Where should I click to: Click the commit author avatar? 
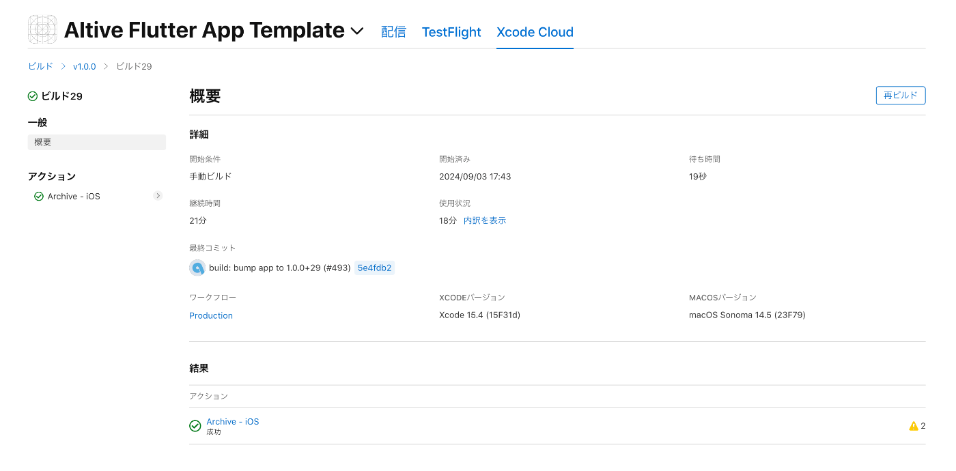pos(197,268)
